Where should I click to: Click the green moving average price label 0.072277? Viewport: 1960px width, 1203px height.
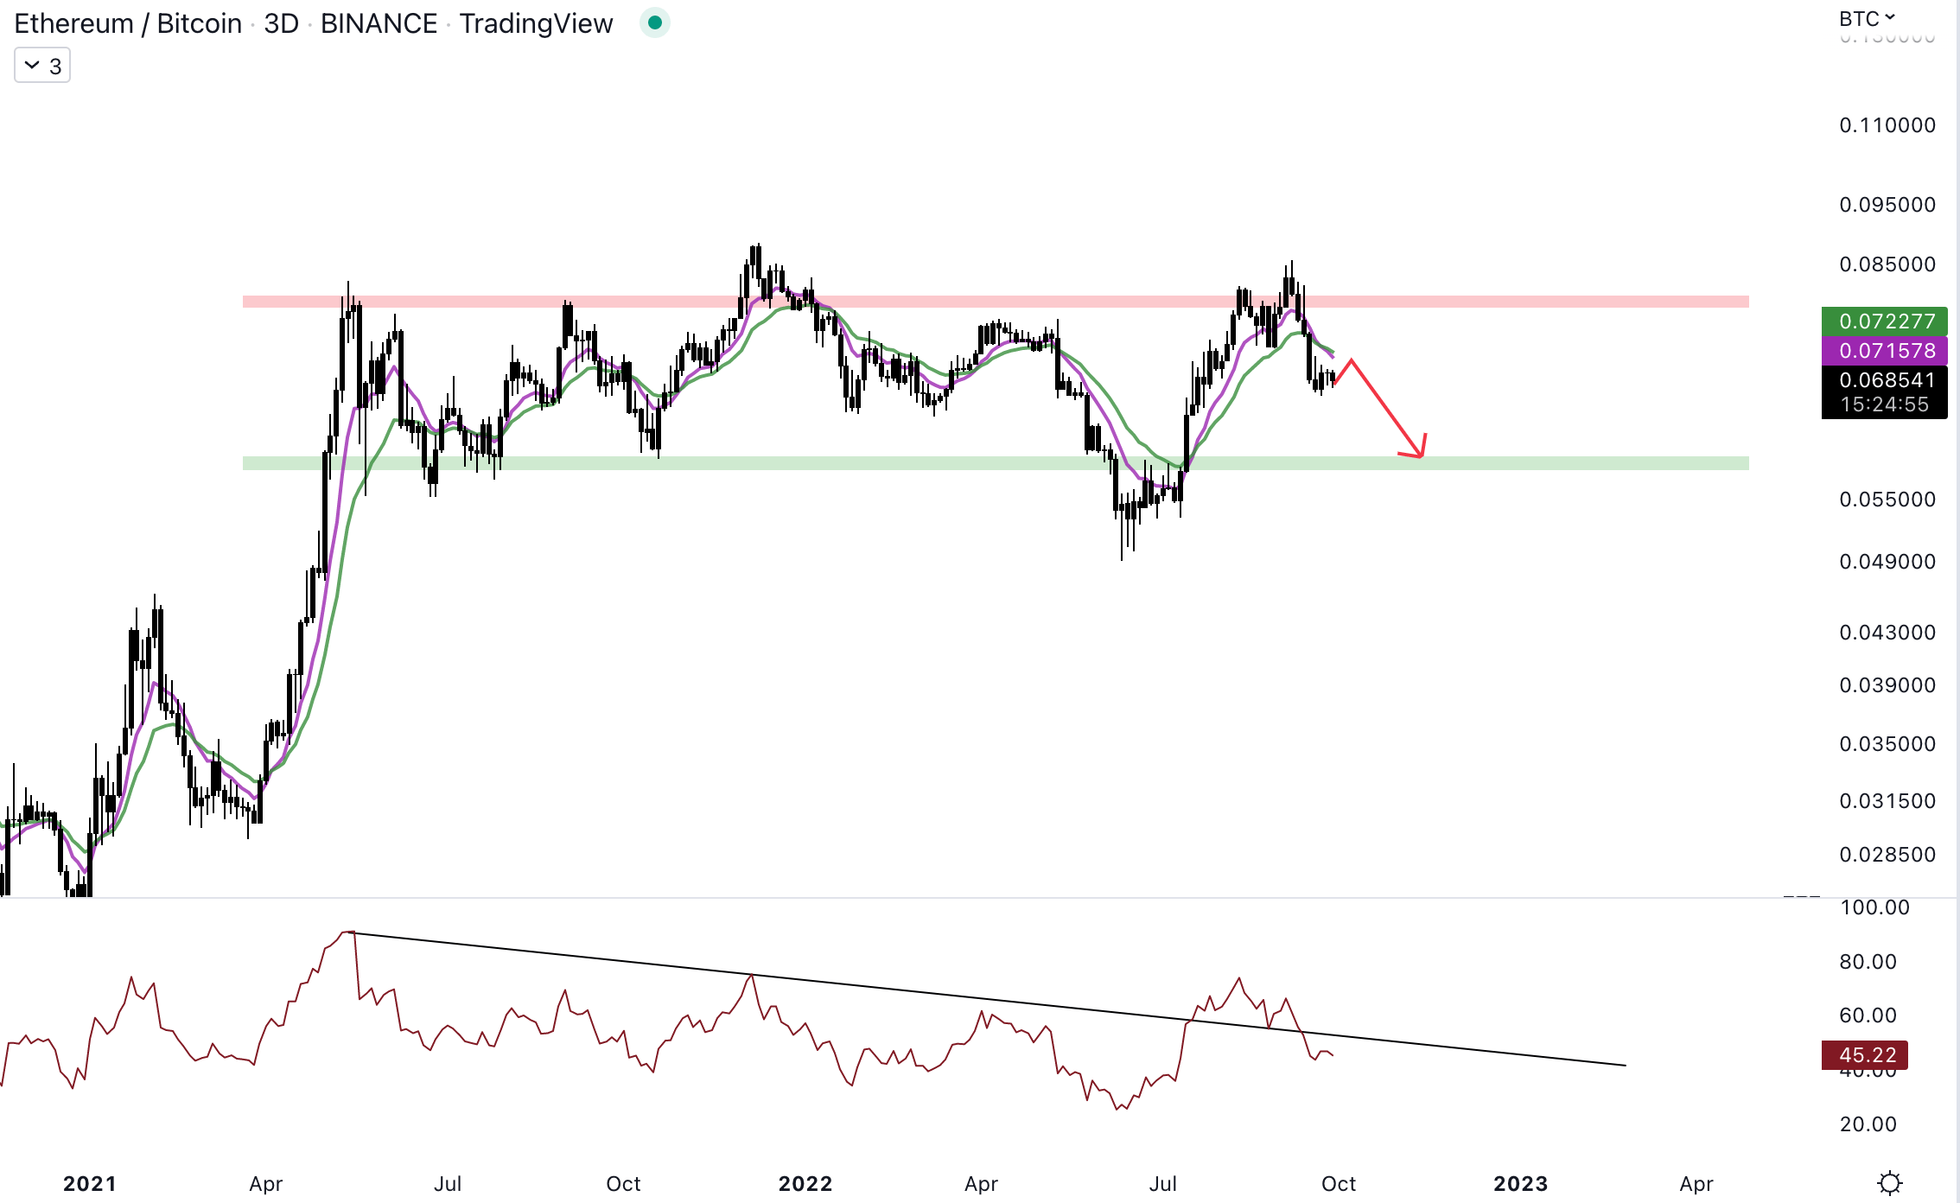pyautogui.click(x=1884, y=321)
